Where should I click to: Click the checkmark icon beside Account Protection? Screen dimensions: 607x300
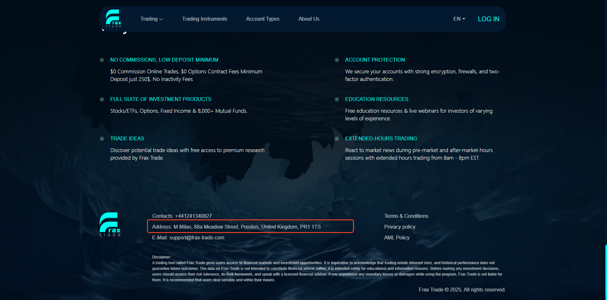pos(337,60)
